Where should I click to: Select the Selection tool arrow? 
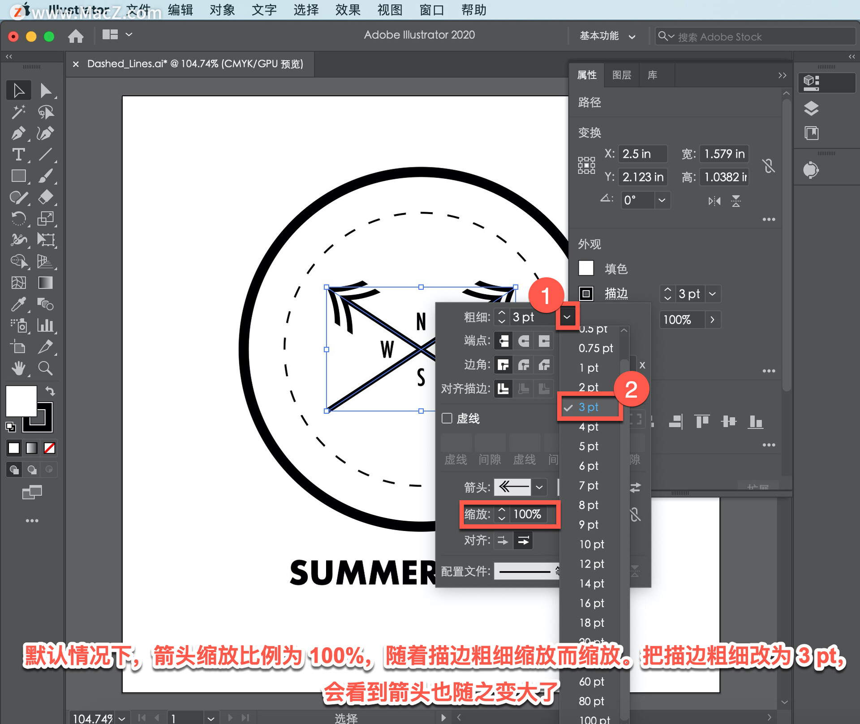click(18, 90)
